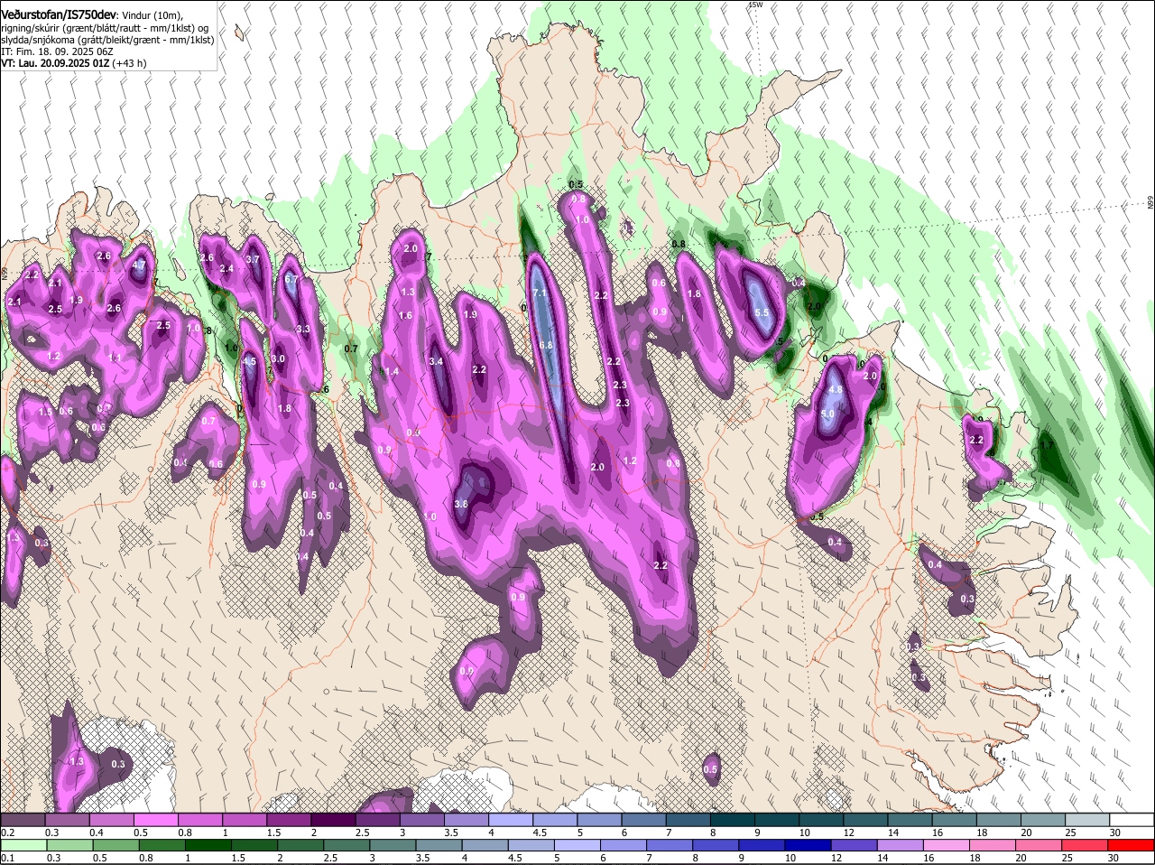Click the 15W longitude label
The width and height of the screenshot is (1155, 865).
[756, 5]
